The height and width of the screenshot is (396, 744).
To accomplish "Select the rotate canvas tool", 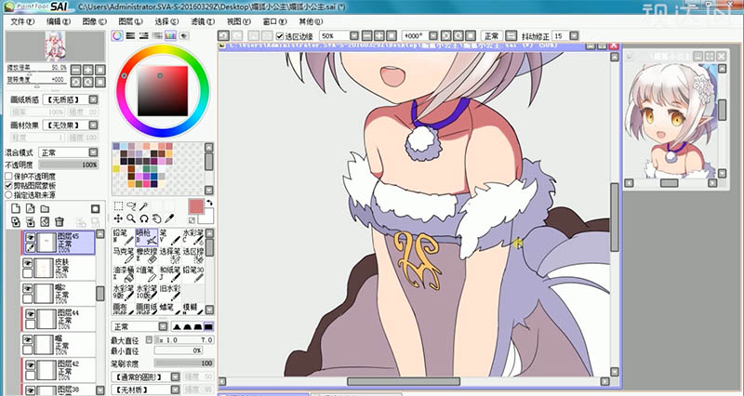I will click(143, 218).
